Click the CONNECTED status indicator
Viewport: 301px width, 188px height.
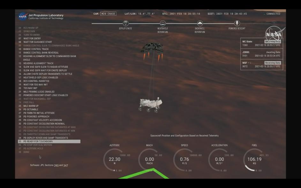(x=272, y=14)
